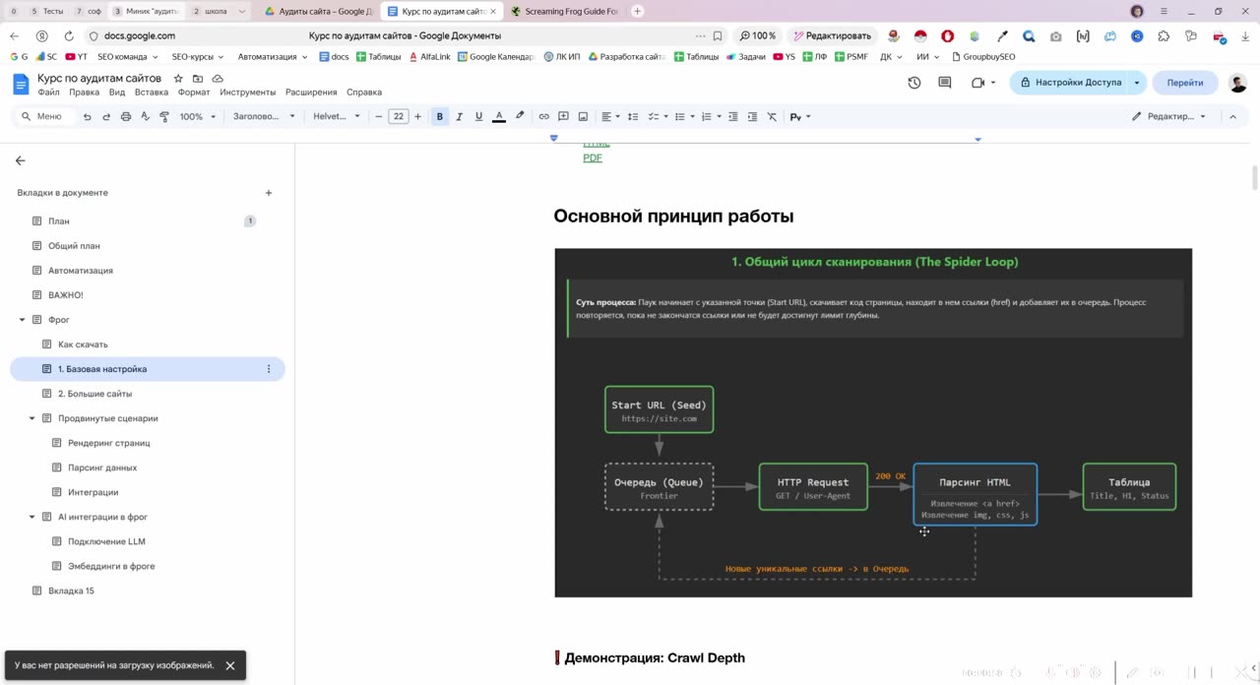Viewport: 1260px width, 685px height.
Task: Dismiss the image upload permission notification
Action: point(230,665)
